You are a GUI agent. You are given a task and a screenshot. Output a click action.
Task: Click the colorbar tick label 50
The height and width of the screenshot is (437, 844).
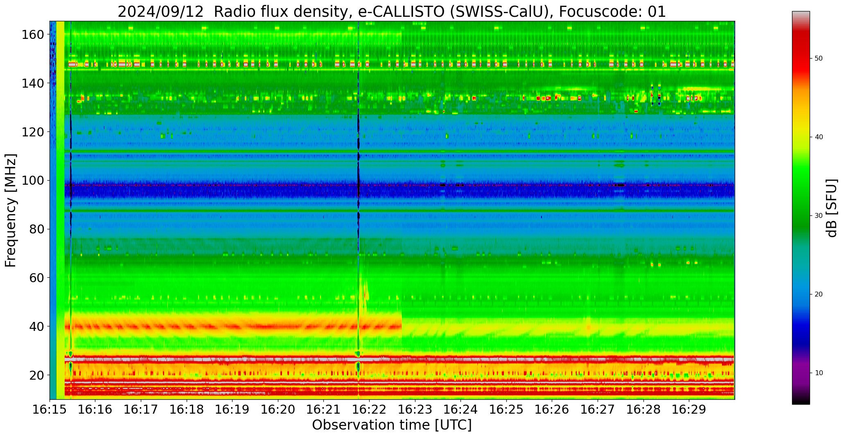click(819, 59)
